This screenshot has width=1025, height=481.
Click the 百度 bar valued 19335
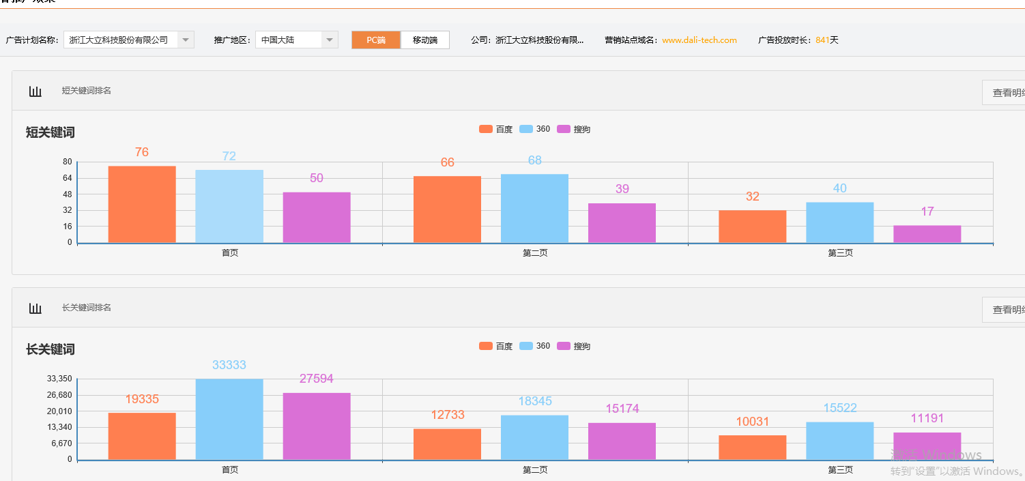[142, 436]
